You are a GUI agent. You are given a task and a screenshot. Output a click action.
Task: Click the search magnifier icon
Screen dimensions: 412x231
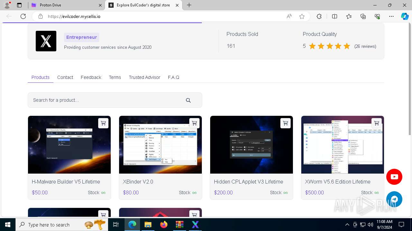pos(188,100)
